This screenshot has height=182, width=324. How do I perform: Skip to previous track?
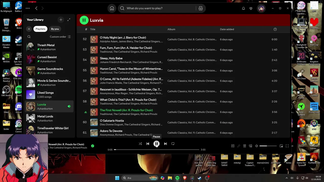click(148, 144)
